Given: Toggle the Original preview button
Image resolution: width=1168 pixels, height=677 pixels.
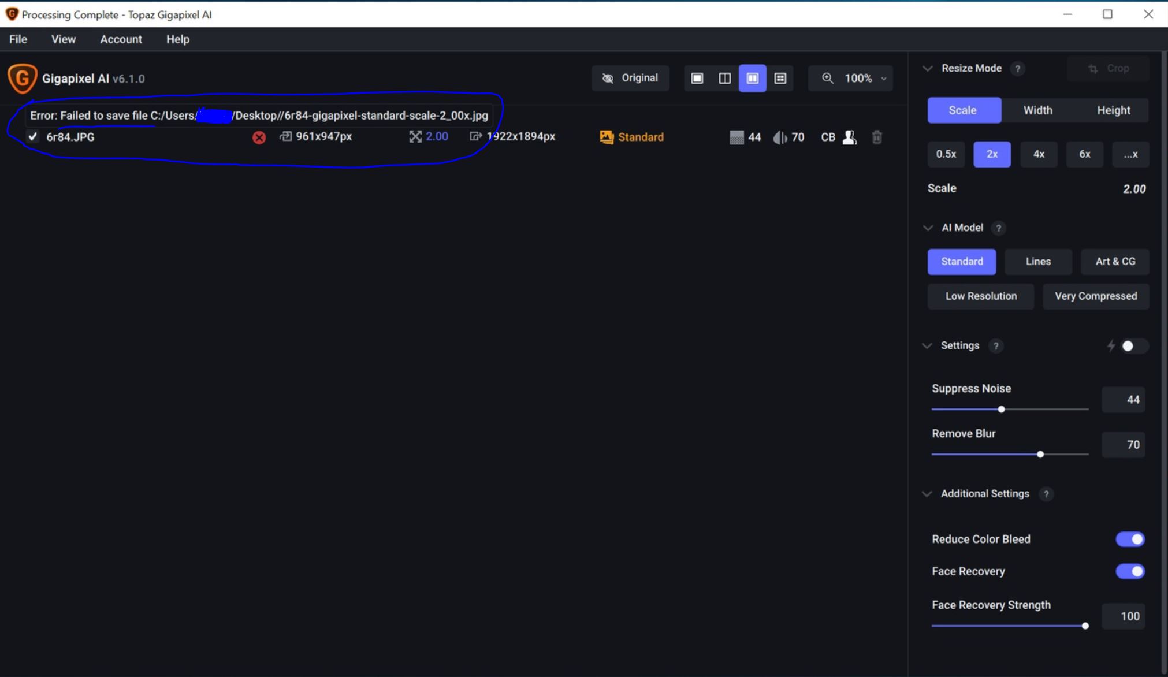Looking at the screenshot, I should (x=630, y=78).
